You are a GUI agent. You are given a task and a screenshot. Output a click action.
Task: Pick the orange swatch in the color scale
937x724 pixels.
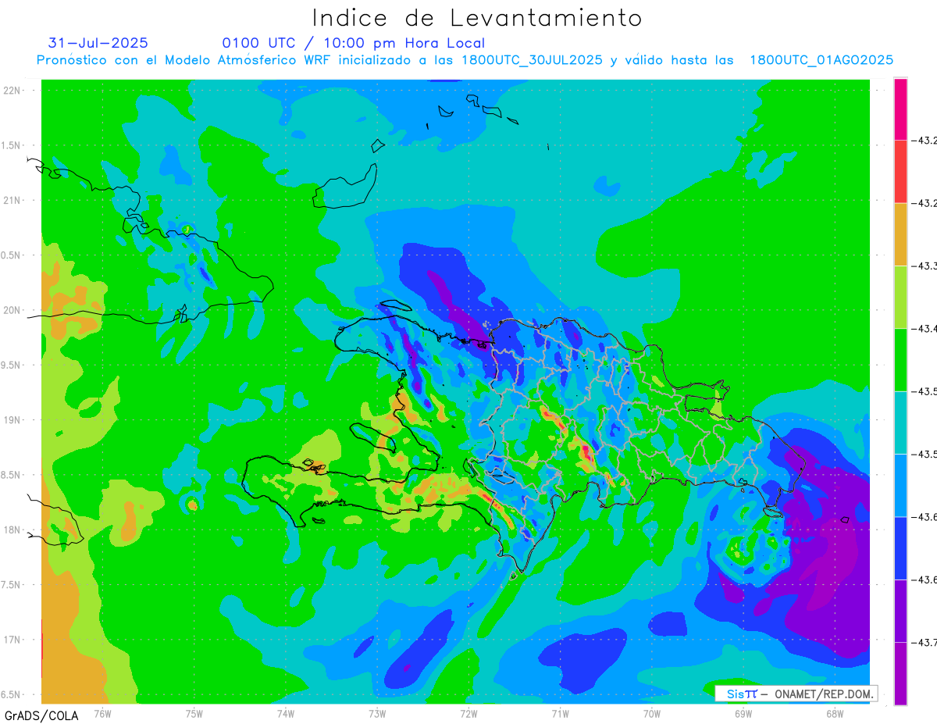(900, 234)
